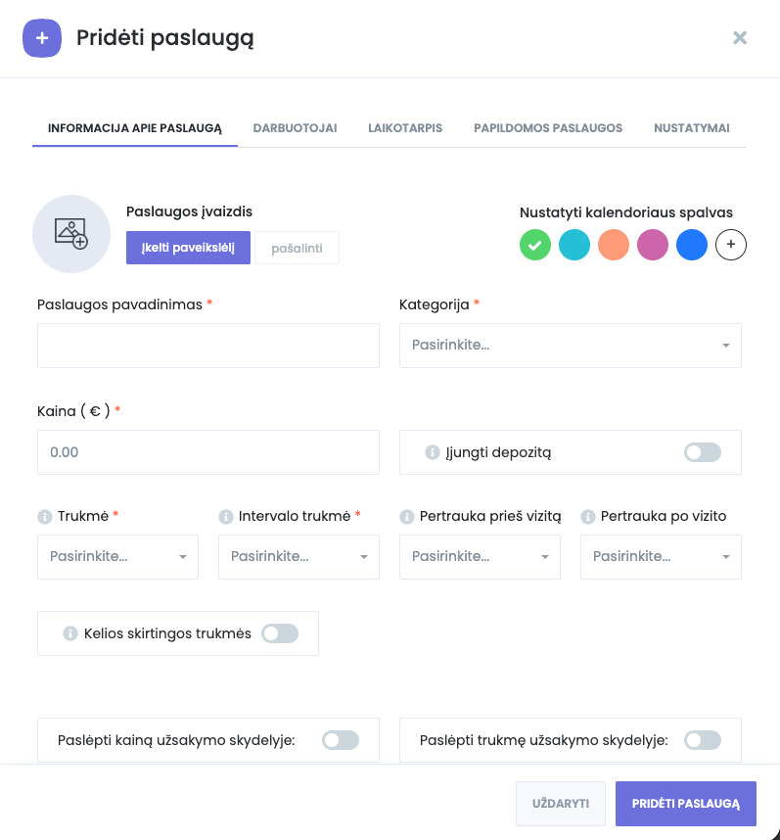The width and height of the screenshot is (780, 840).
Task: Click info icon beside Trukmė label
Action: coord(43,516)
